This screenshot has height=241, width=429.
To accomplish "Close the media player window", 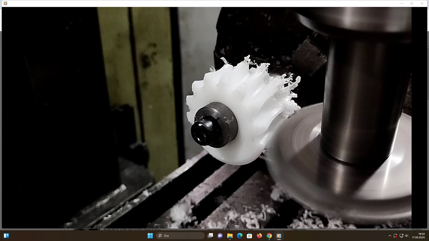I will (422, 3).
